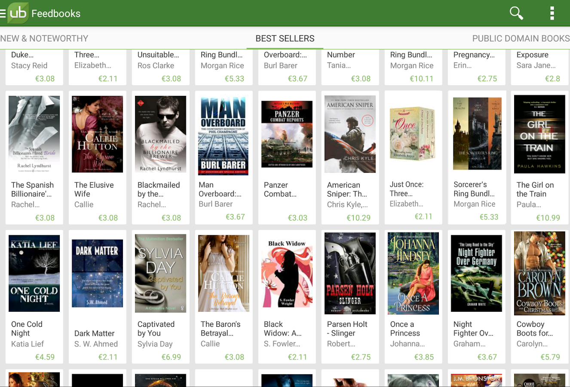Tap the hamburger navigation drawer icon

point(3,13)
